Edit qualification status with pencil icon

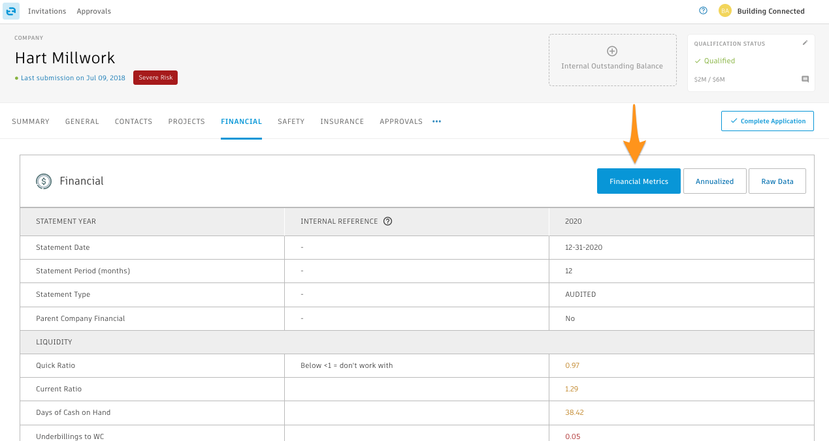pos(805,43)
